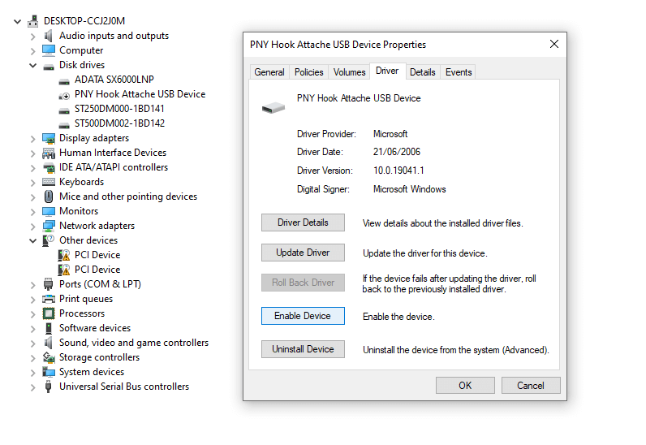Open the Policies tab
646x445 pixels.
(308, 72)
